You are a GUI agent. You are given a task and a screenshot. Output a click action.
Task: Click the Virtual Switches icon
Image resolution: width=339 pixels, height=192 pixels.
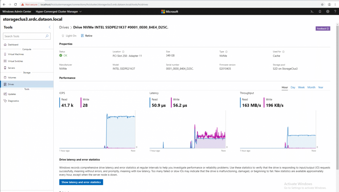click(x=5, y=61)
